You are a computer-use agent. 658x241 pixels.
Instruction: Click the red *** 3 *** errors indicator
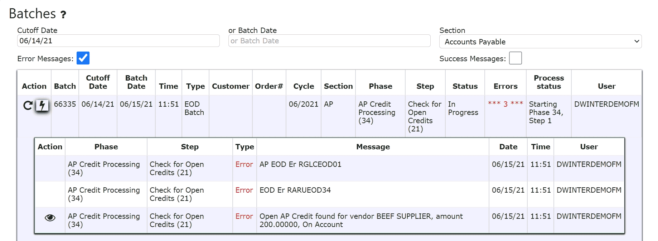(505, 104)
